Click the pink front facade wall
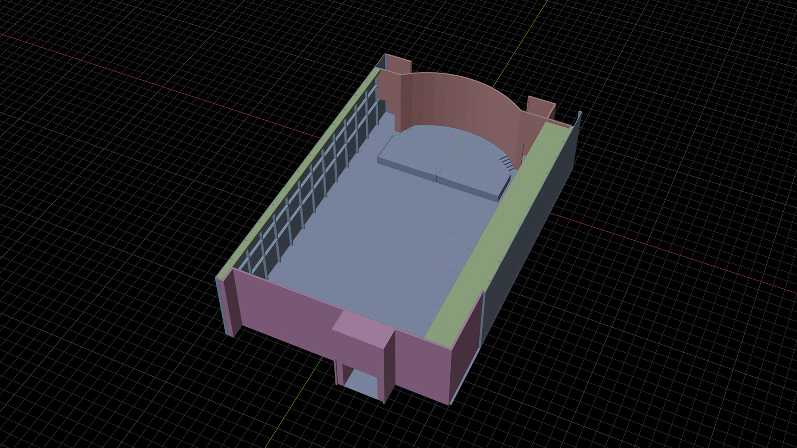 pos(282,311)
